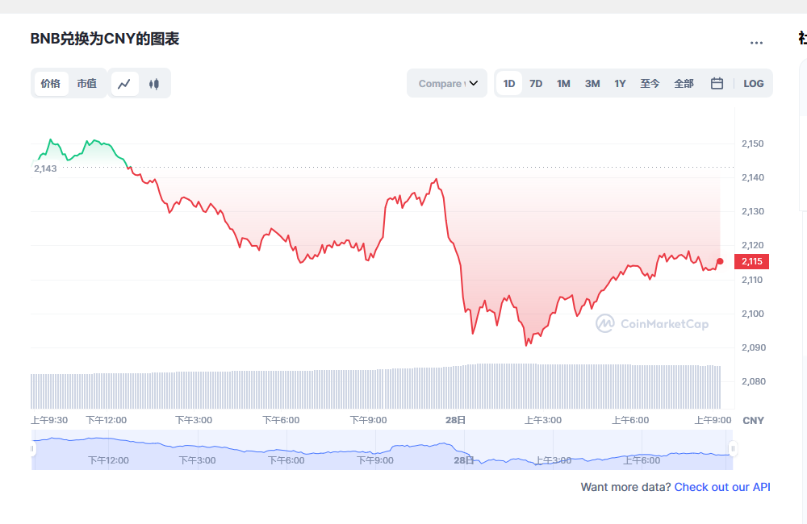Click the CoinMarketCap watermark logo
Viewport: 807px width, 524px height.
652,324
